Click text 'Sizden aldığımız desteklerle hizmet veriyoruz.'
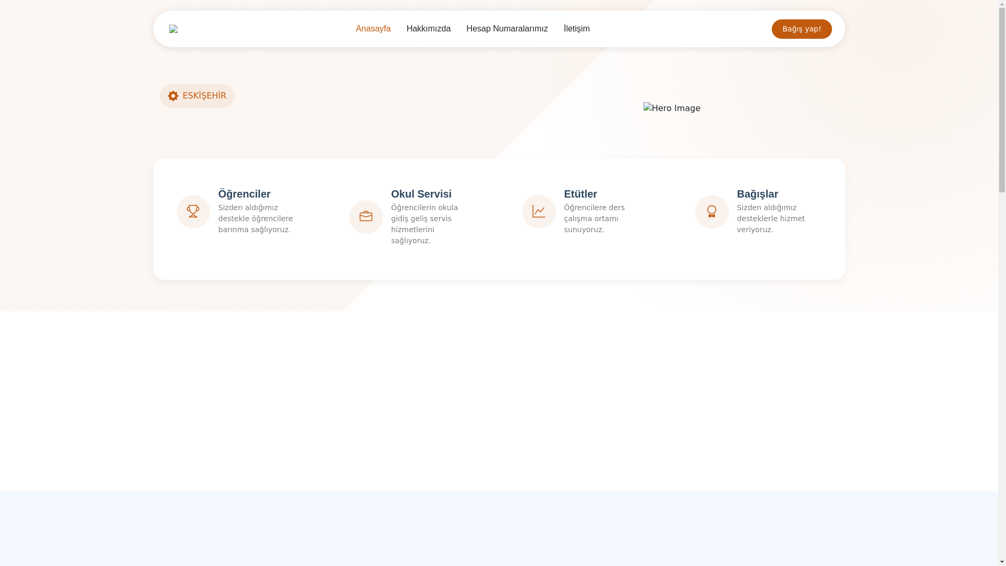This screenshot has height=566, width=1006. tap(771, 219)
